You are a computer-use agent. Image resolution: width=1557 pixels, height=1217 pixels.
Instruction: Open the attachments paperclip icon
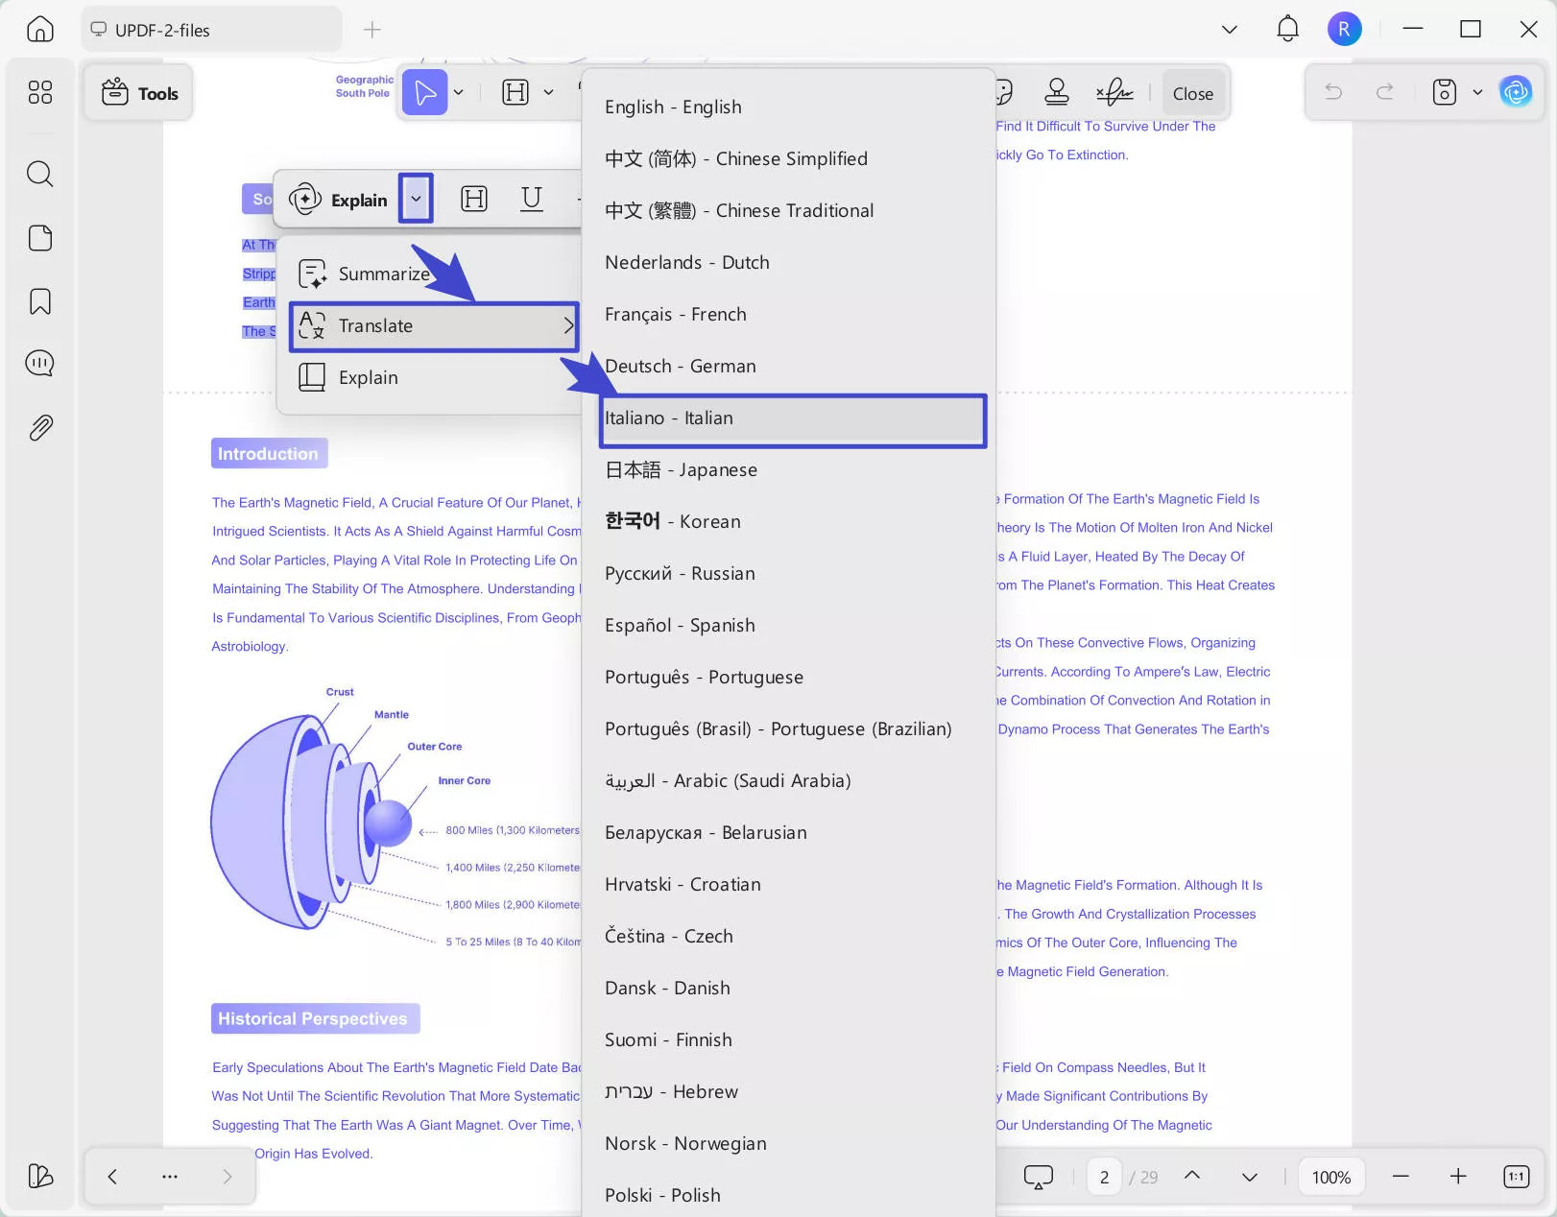click(x=39, y=427)
